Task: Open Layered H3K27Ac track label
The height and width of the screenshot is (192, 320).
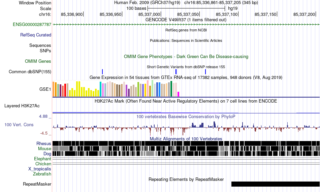Action: 22,106
